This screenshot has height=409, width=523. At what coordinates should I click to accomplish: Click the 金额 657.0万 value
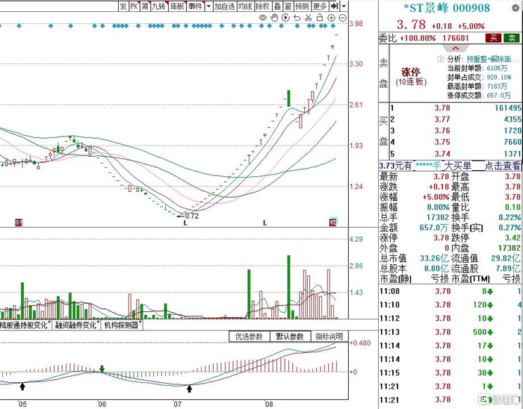coord(433,228)
